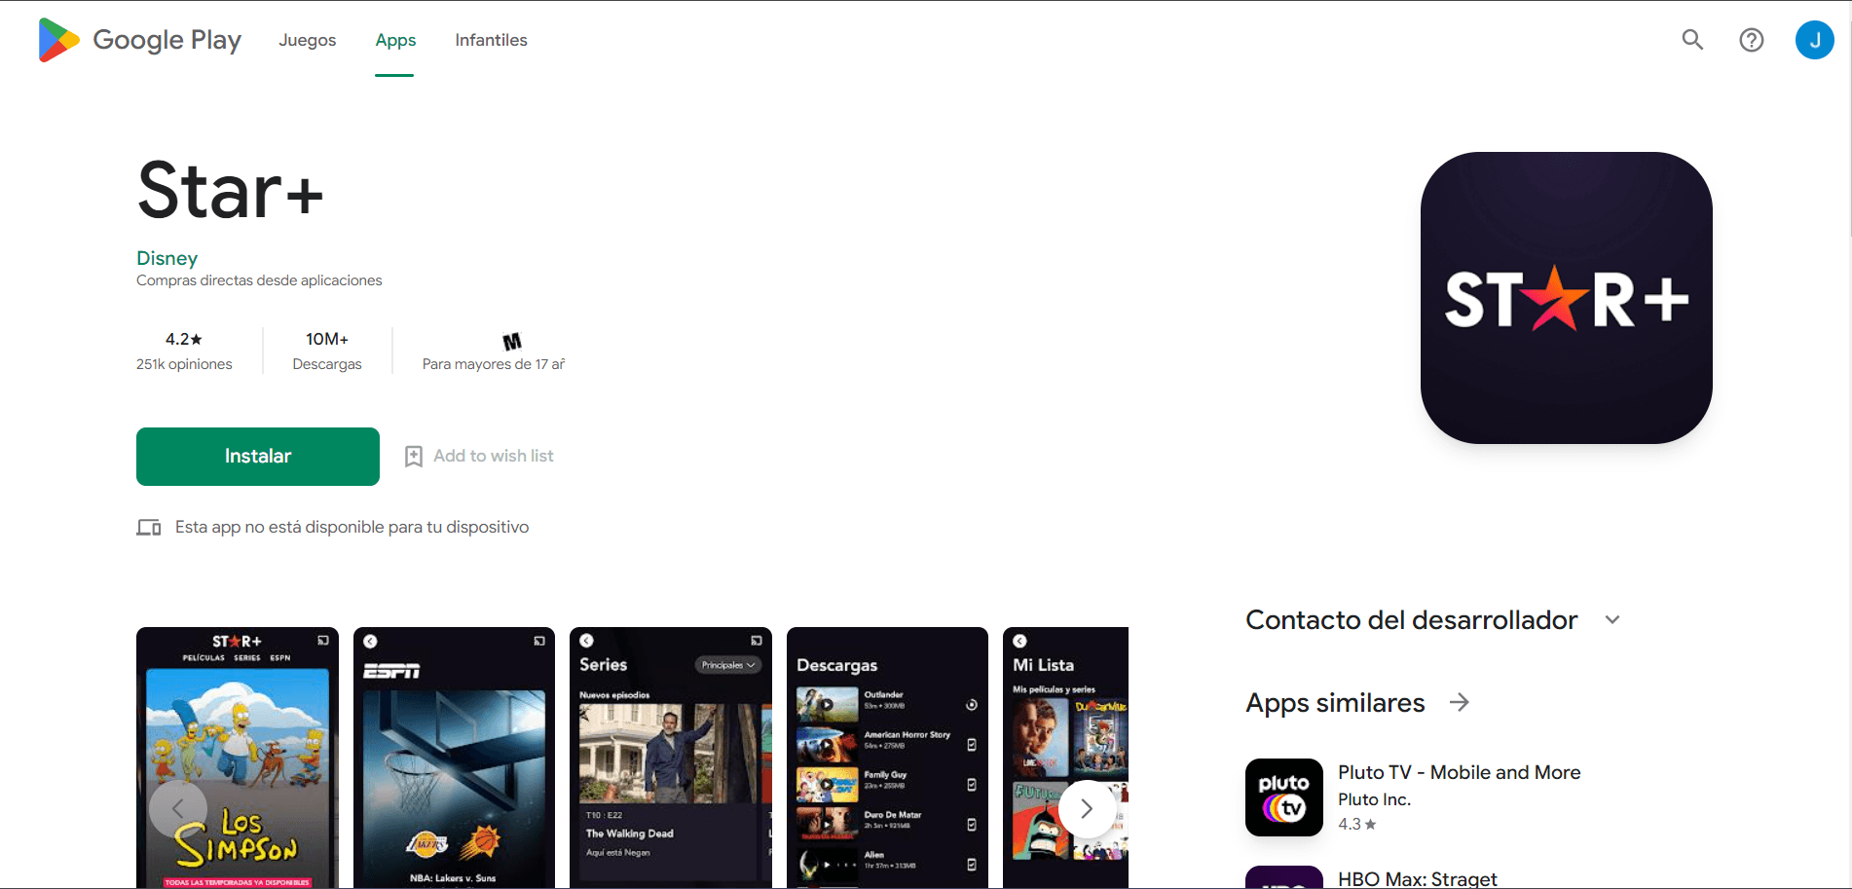The image size is (1852, 889).
Task: Show next screenshots with right arrow
Action: tap(1087, 808)
